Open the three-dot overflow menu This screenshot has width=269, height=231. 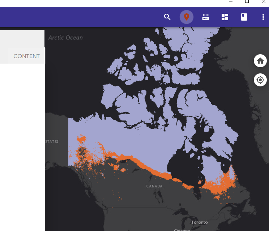(x=263, y=17)
